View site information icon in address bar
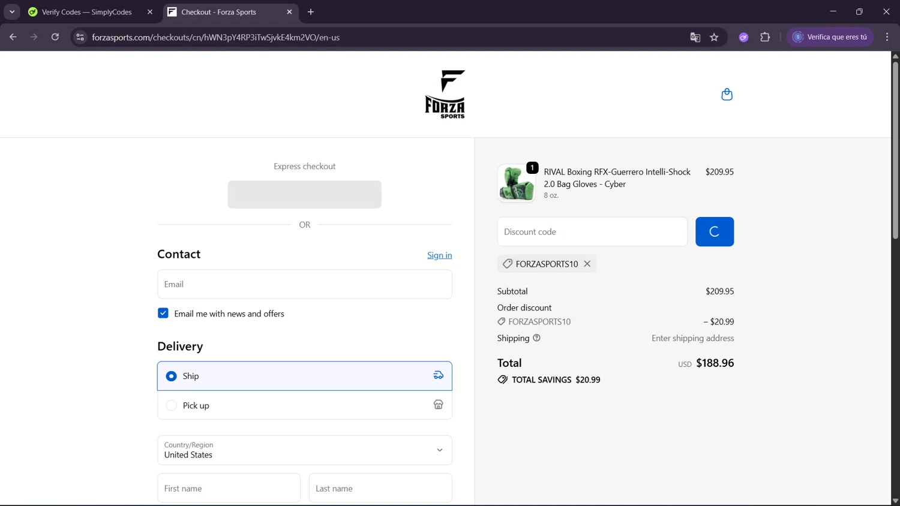900x506 pixels. [80, 37]
